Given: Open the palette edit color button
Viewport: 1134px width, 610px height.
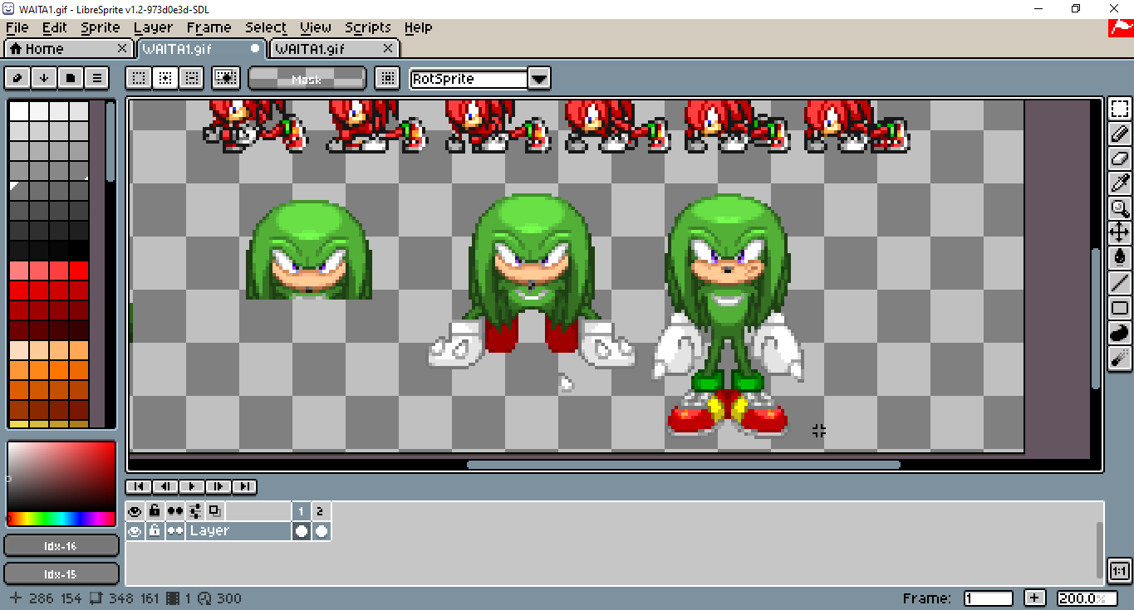Looking at the screenshot, I should 17,78.
